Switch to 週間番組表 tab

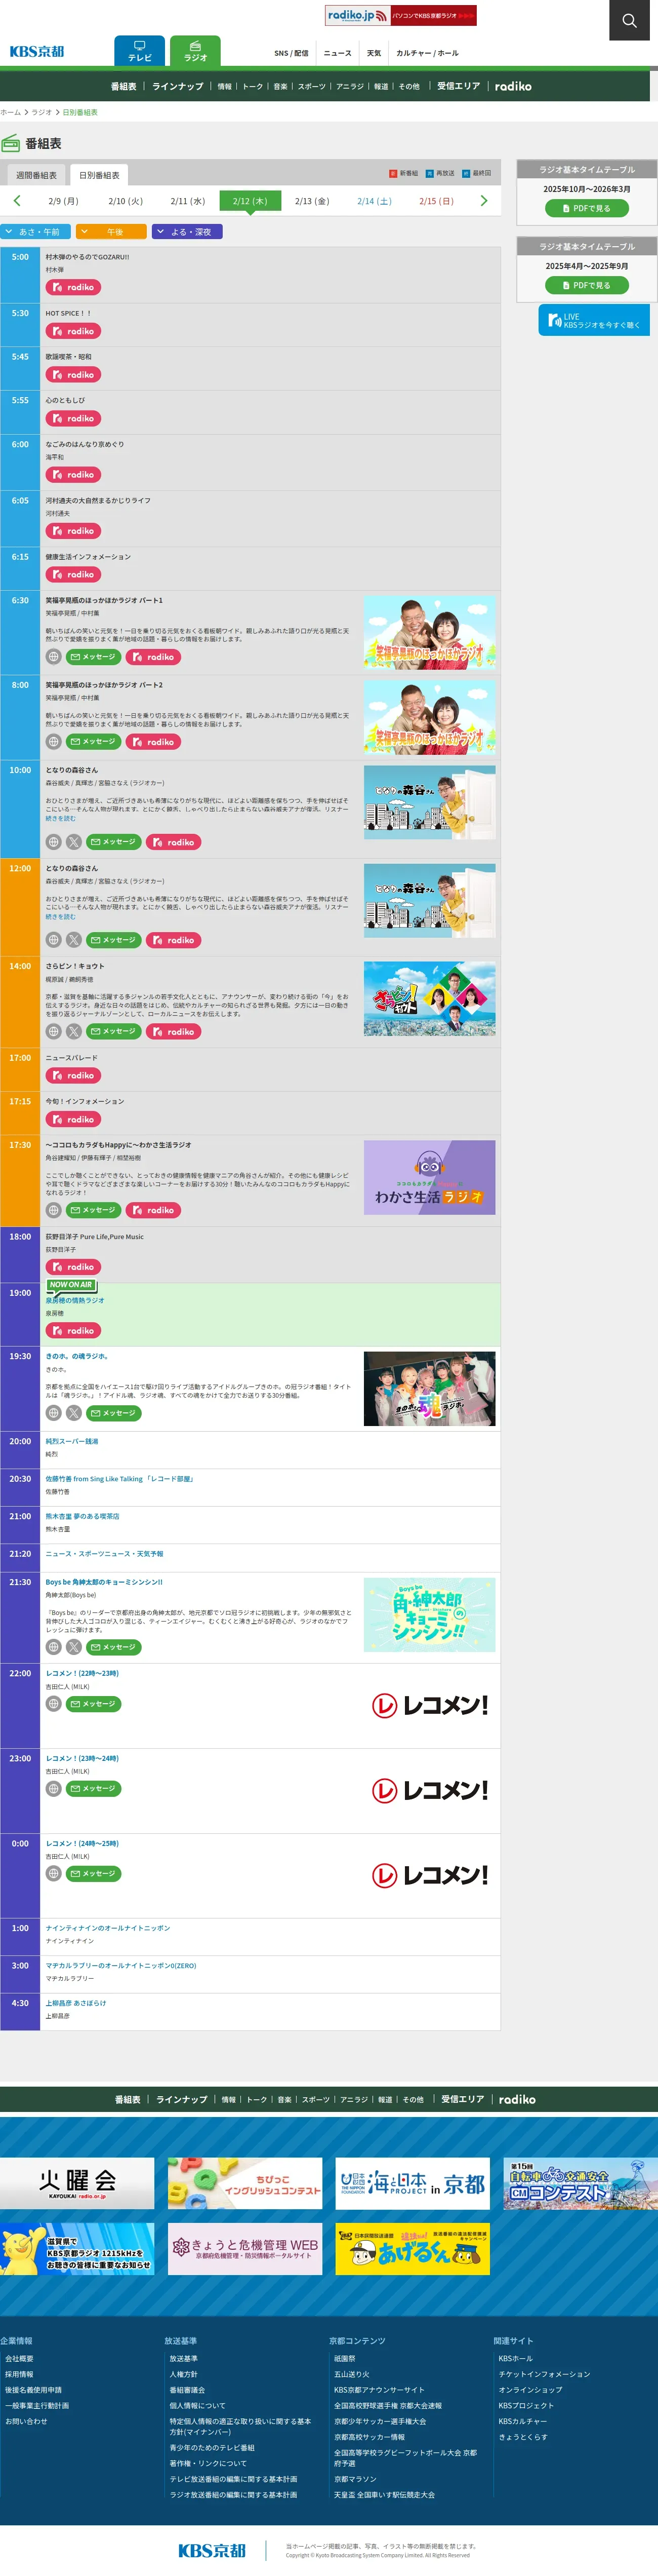(36, 175)
